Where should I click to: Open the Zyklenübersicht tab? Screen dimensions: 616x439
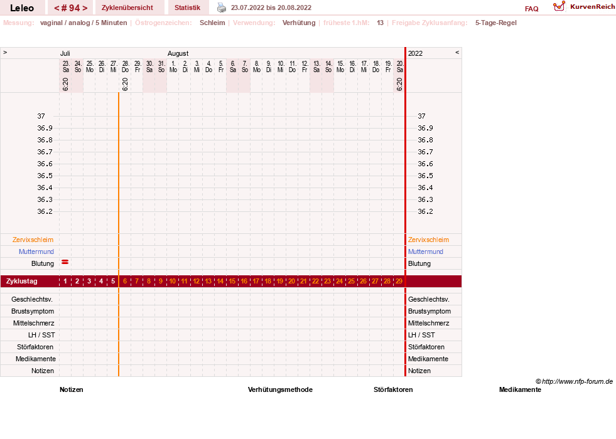coord(127,8)
